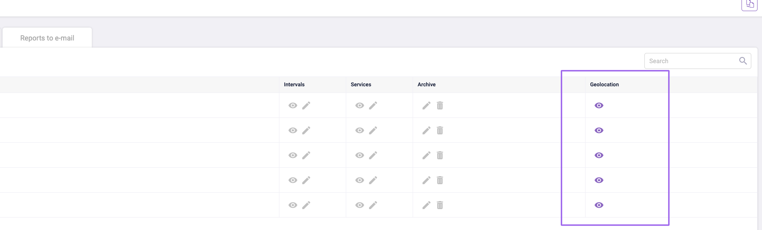The height and width of the screenshot is (230, 762).
Task: Open the Reports to e-mail tab
Action: 47,38
